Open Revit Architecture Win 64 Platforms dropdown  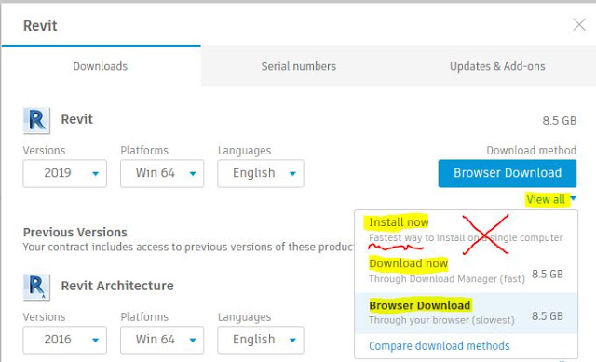(162, 340)
